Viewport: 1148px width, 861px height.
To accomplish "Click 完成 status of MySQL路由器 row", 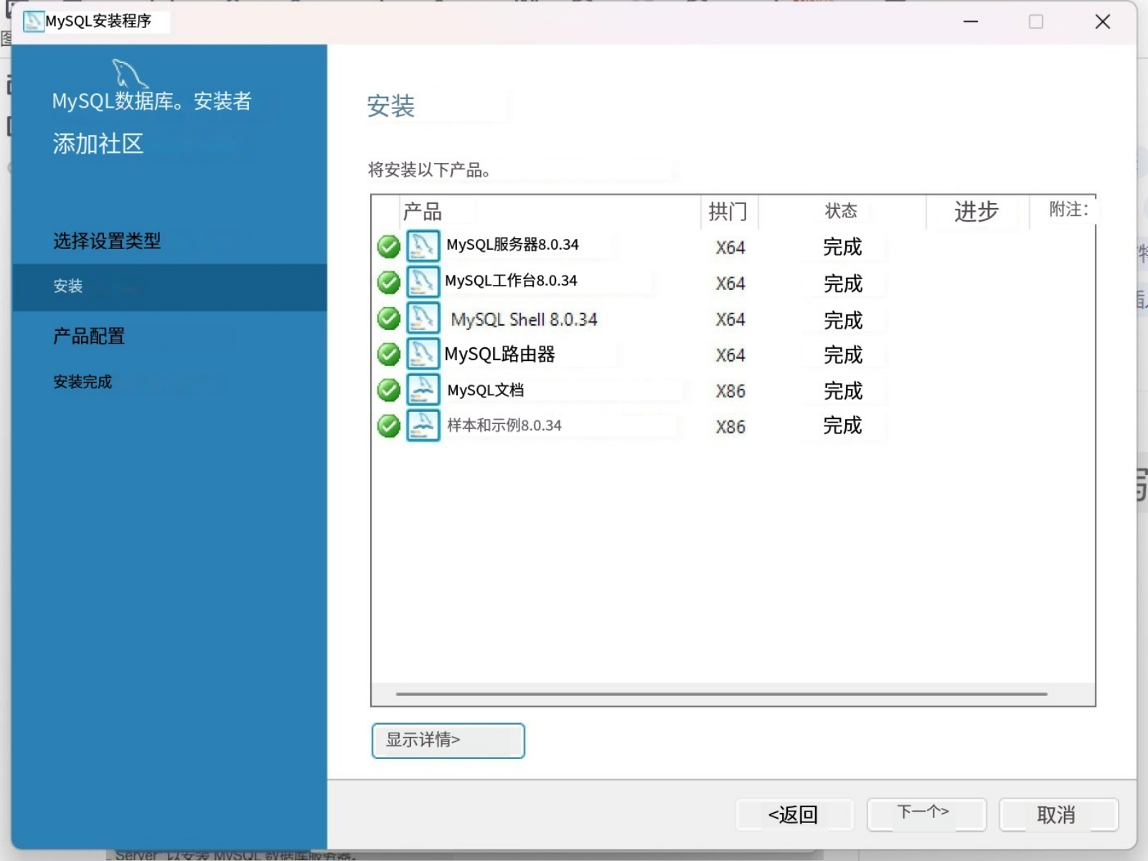I will pos(843,355).
